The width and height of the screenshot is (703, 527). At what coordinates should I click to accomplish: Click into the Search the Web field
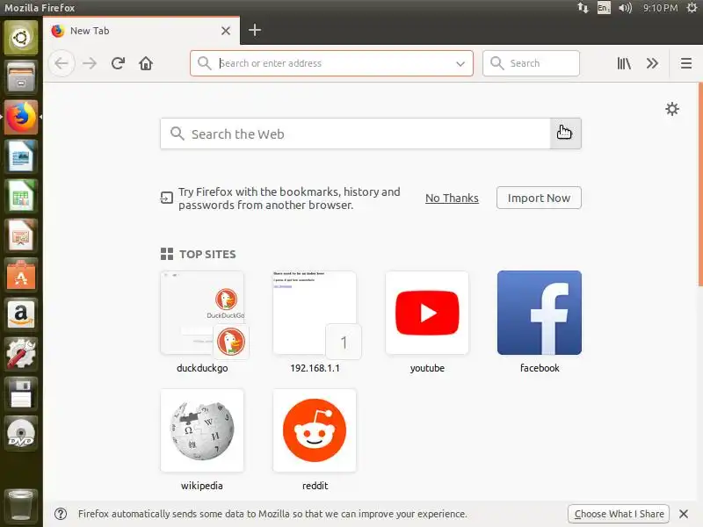click(x=355, y=134)
